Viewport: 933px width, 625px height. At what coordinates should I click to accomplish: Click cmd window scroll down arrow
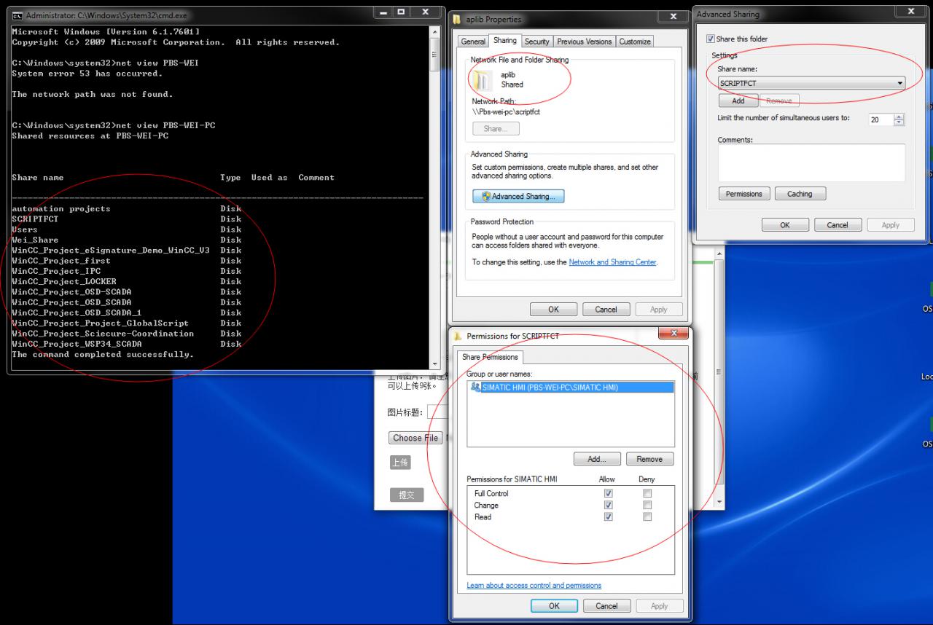(x=436, y=363)
